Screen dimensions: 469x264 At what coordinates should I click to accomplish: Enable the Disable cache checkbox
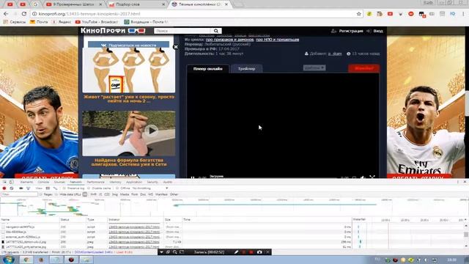point(89,188)
